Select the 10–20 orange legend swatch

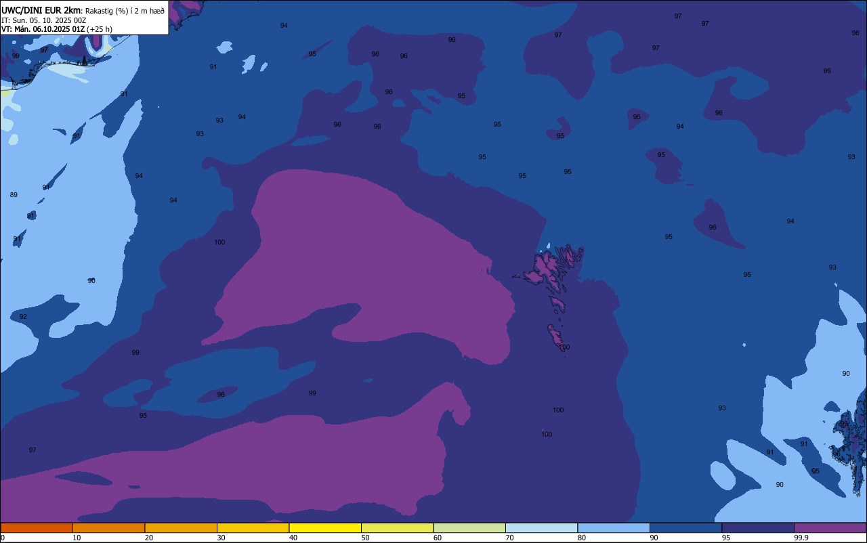click(108, 527)
